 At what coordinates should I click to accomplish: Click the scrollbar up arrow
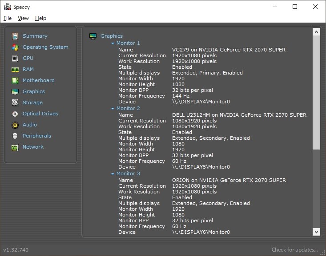(x=316, y=32)
